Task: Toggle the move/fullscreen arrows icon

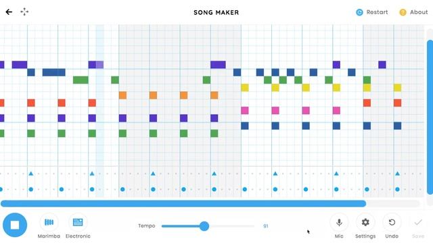Action: pos(24,12)
